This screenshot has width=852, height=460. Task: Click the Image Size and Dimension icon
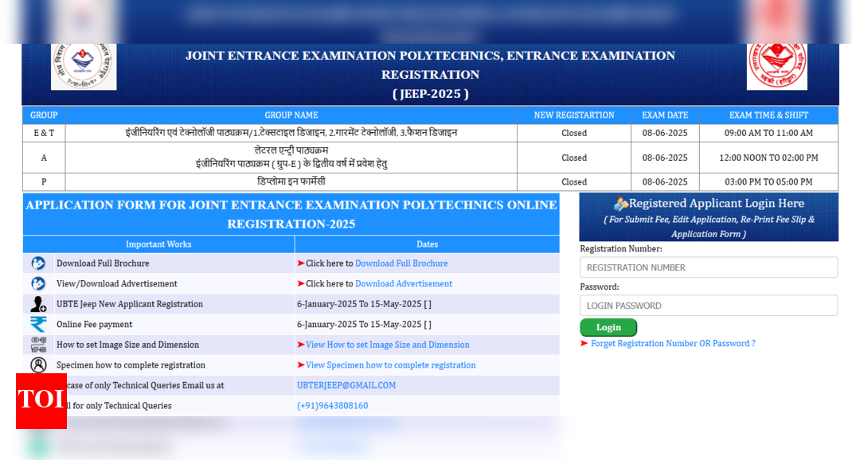[38, 345]
